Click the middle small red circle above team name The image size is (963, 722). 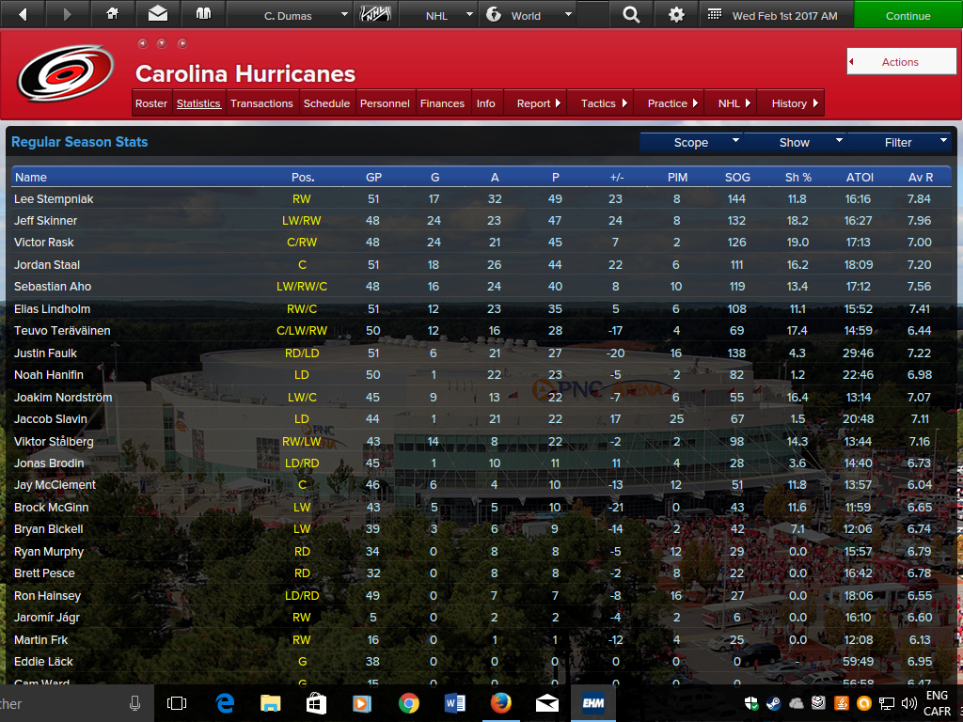pyautogui.click(x=162, y=43)
